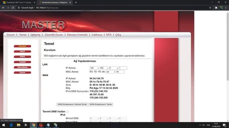Screen dimensions: 229x128
Task: Open the 'Güvenli değil' site info indicator
Action: pyautogui.click(x=25, y=8)
